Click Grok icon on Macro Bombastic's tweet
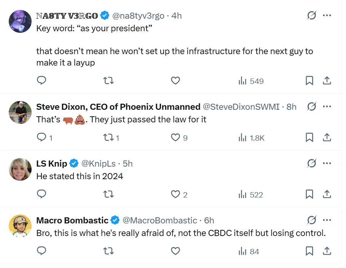The image size is (346, 268). click(x=311, y=220)
